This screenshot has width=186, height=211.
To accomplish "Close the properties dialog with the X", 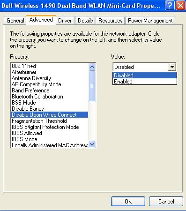I will click(180, 6).
